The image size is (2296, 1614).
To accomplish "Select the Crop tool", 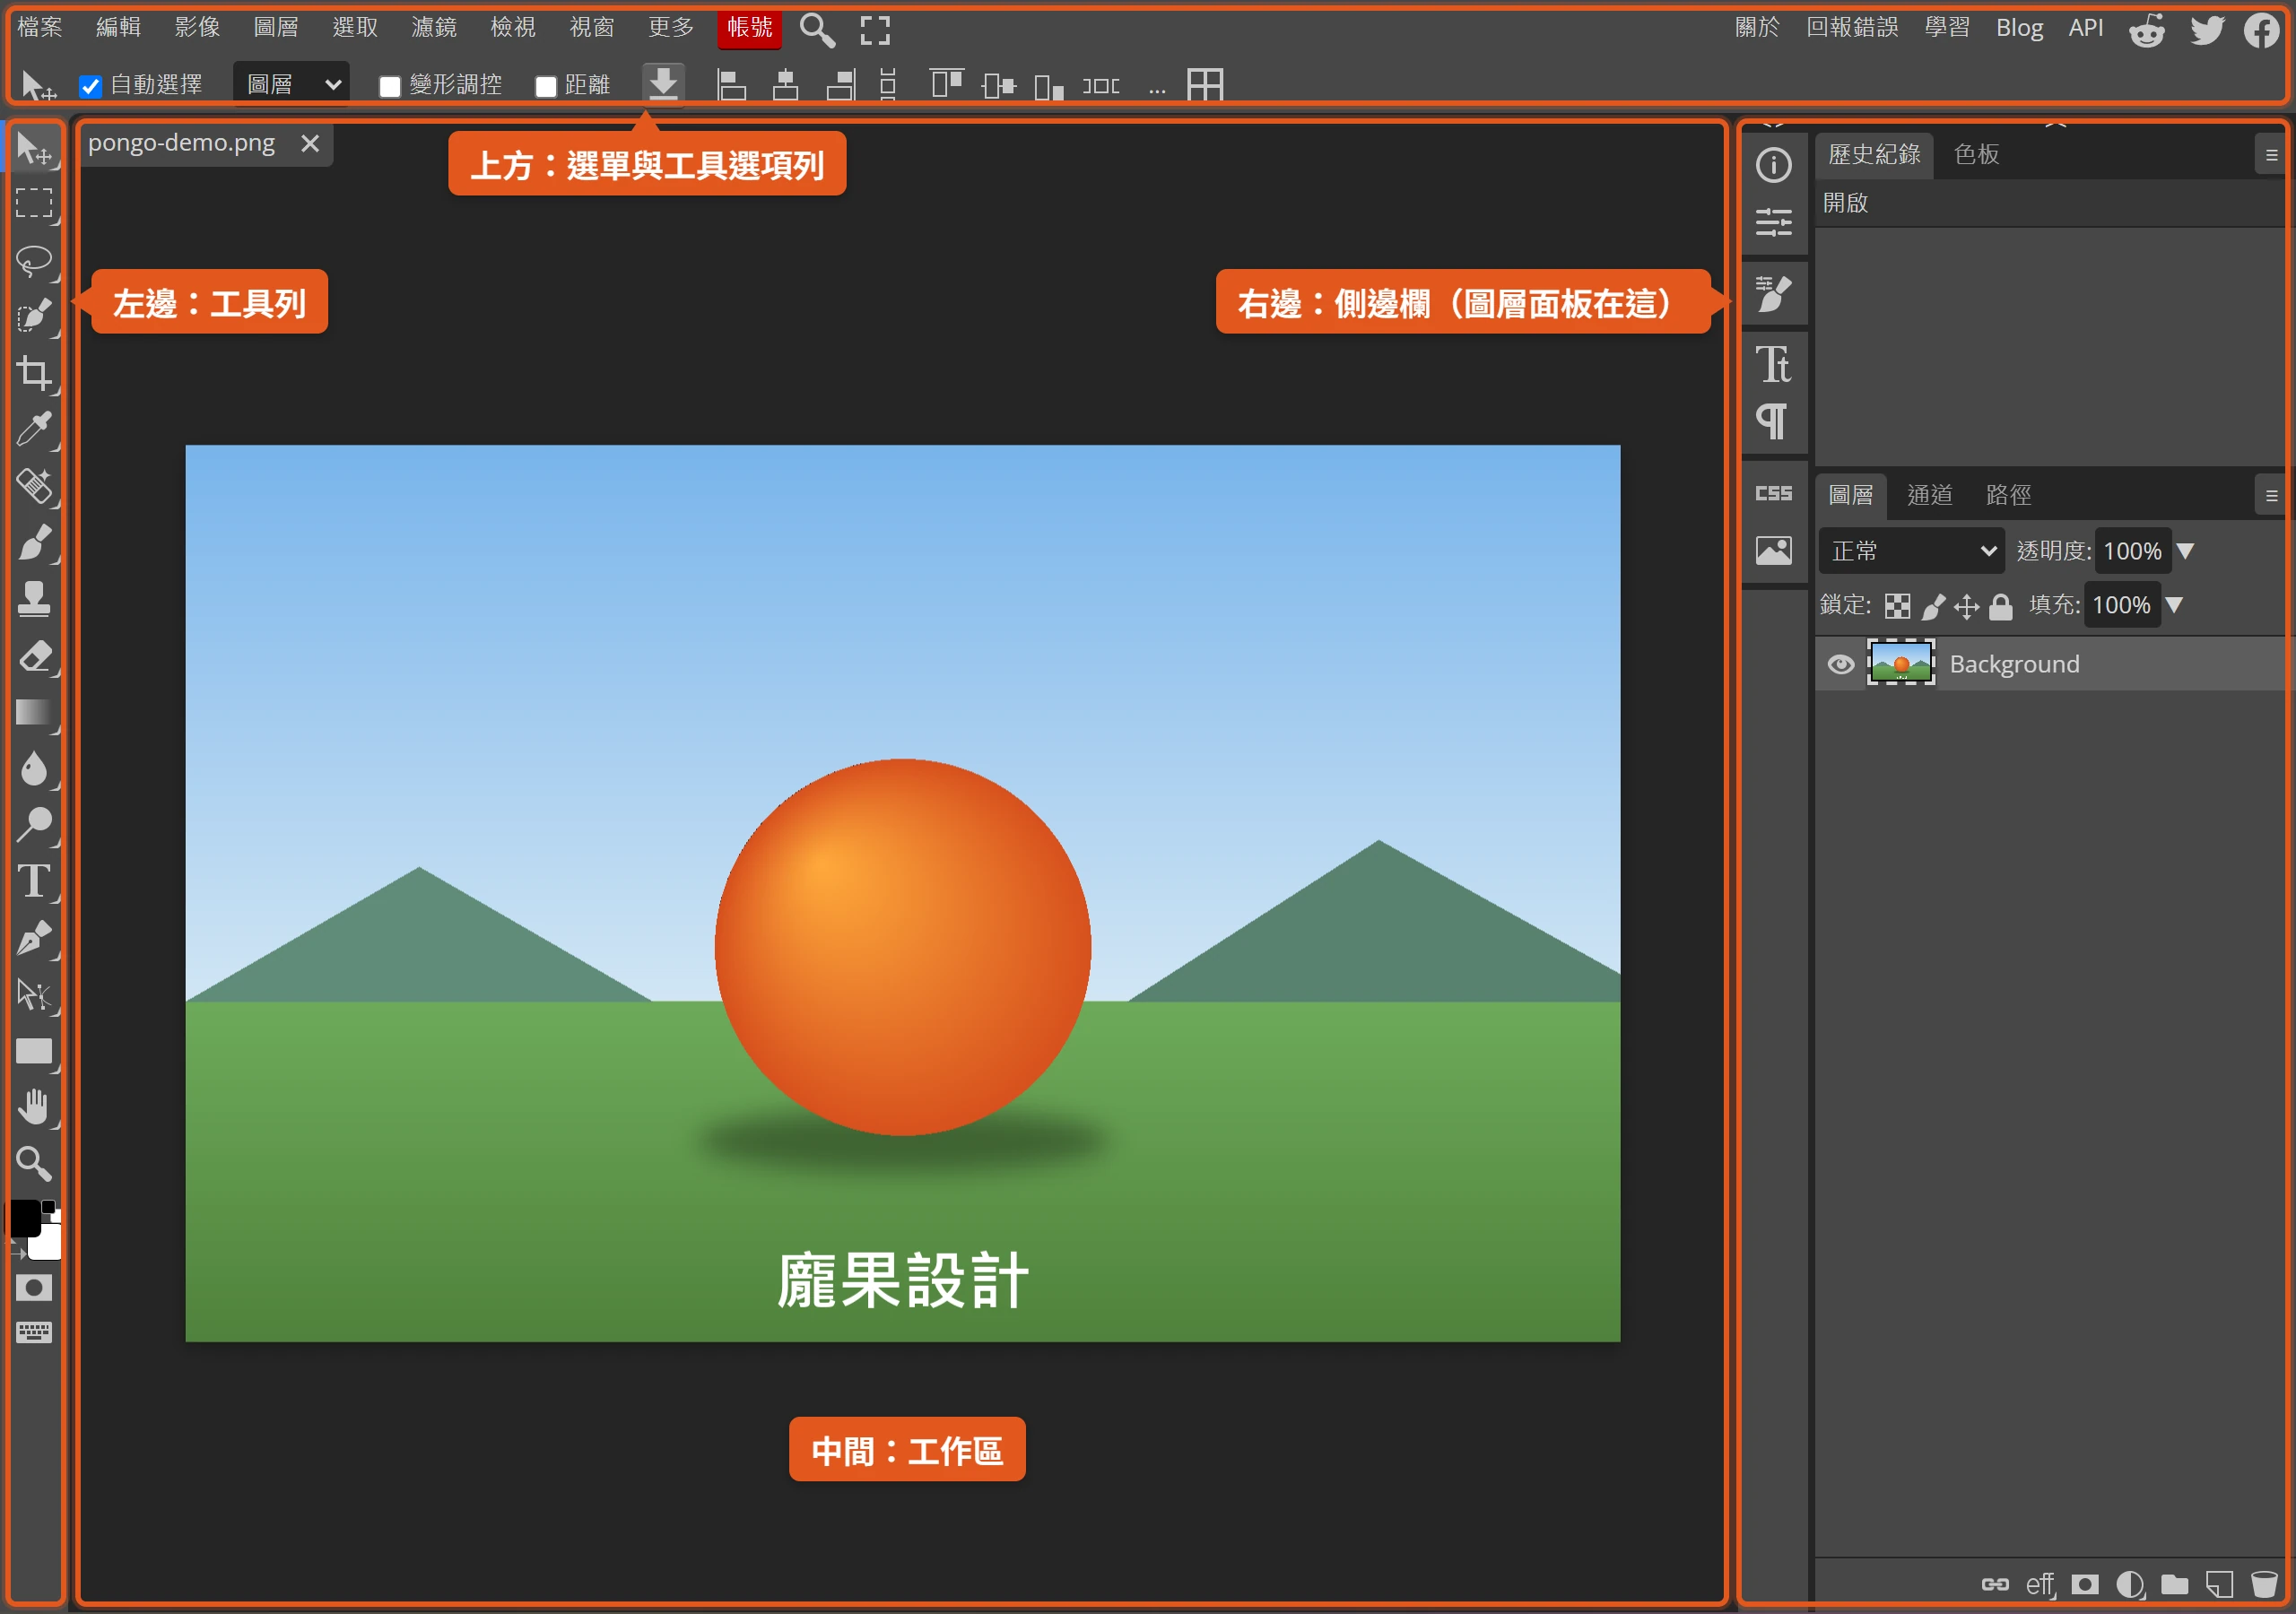I will coord(34,374).
